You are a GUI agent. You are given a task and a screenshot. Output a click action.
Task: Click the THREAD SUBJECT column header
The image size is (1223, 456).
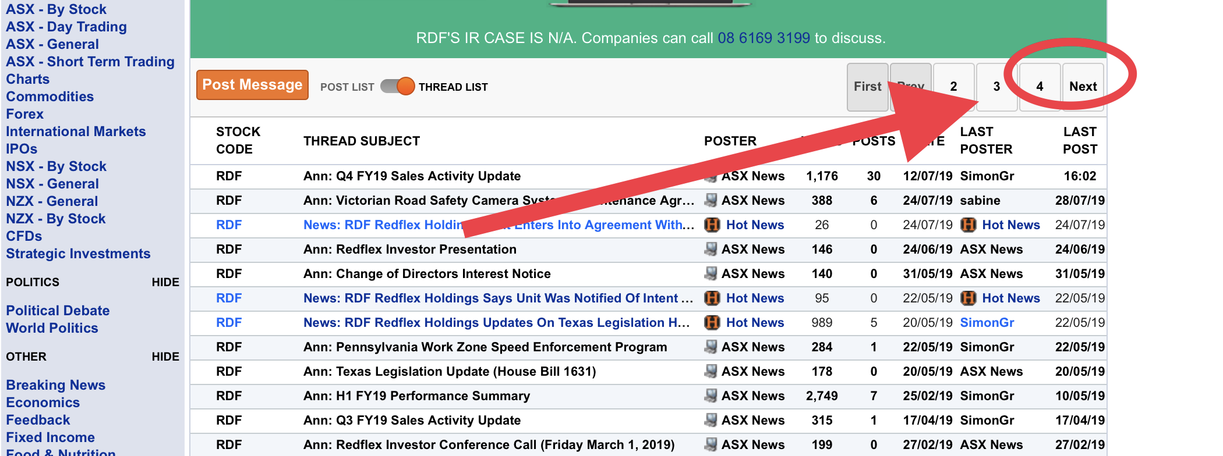(x=362, y=141)
